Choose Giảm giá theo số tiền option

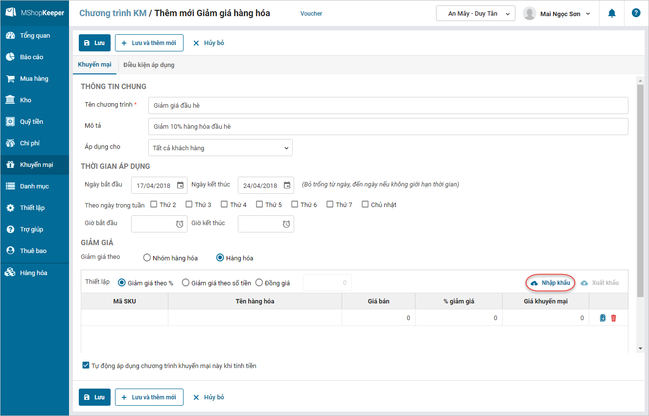point(185,283)
